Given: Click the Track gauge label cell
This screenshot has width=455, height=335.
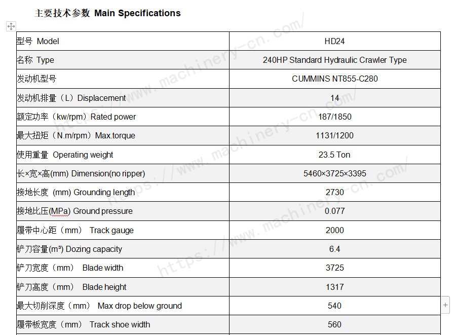Looking at the screenshot, I should (123, 230).
